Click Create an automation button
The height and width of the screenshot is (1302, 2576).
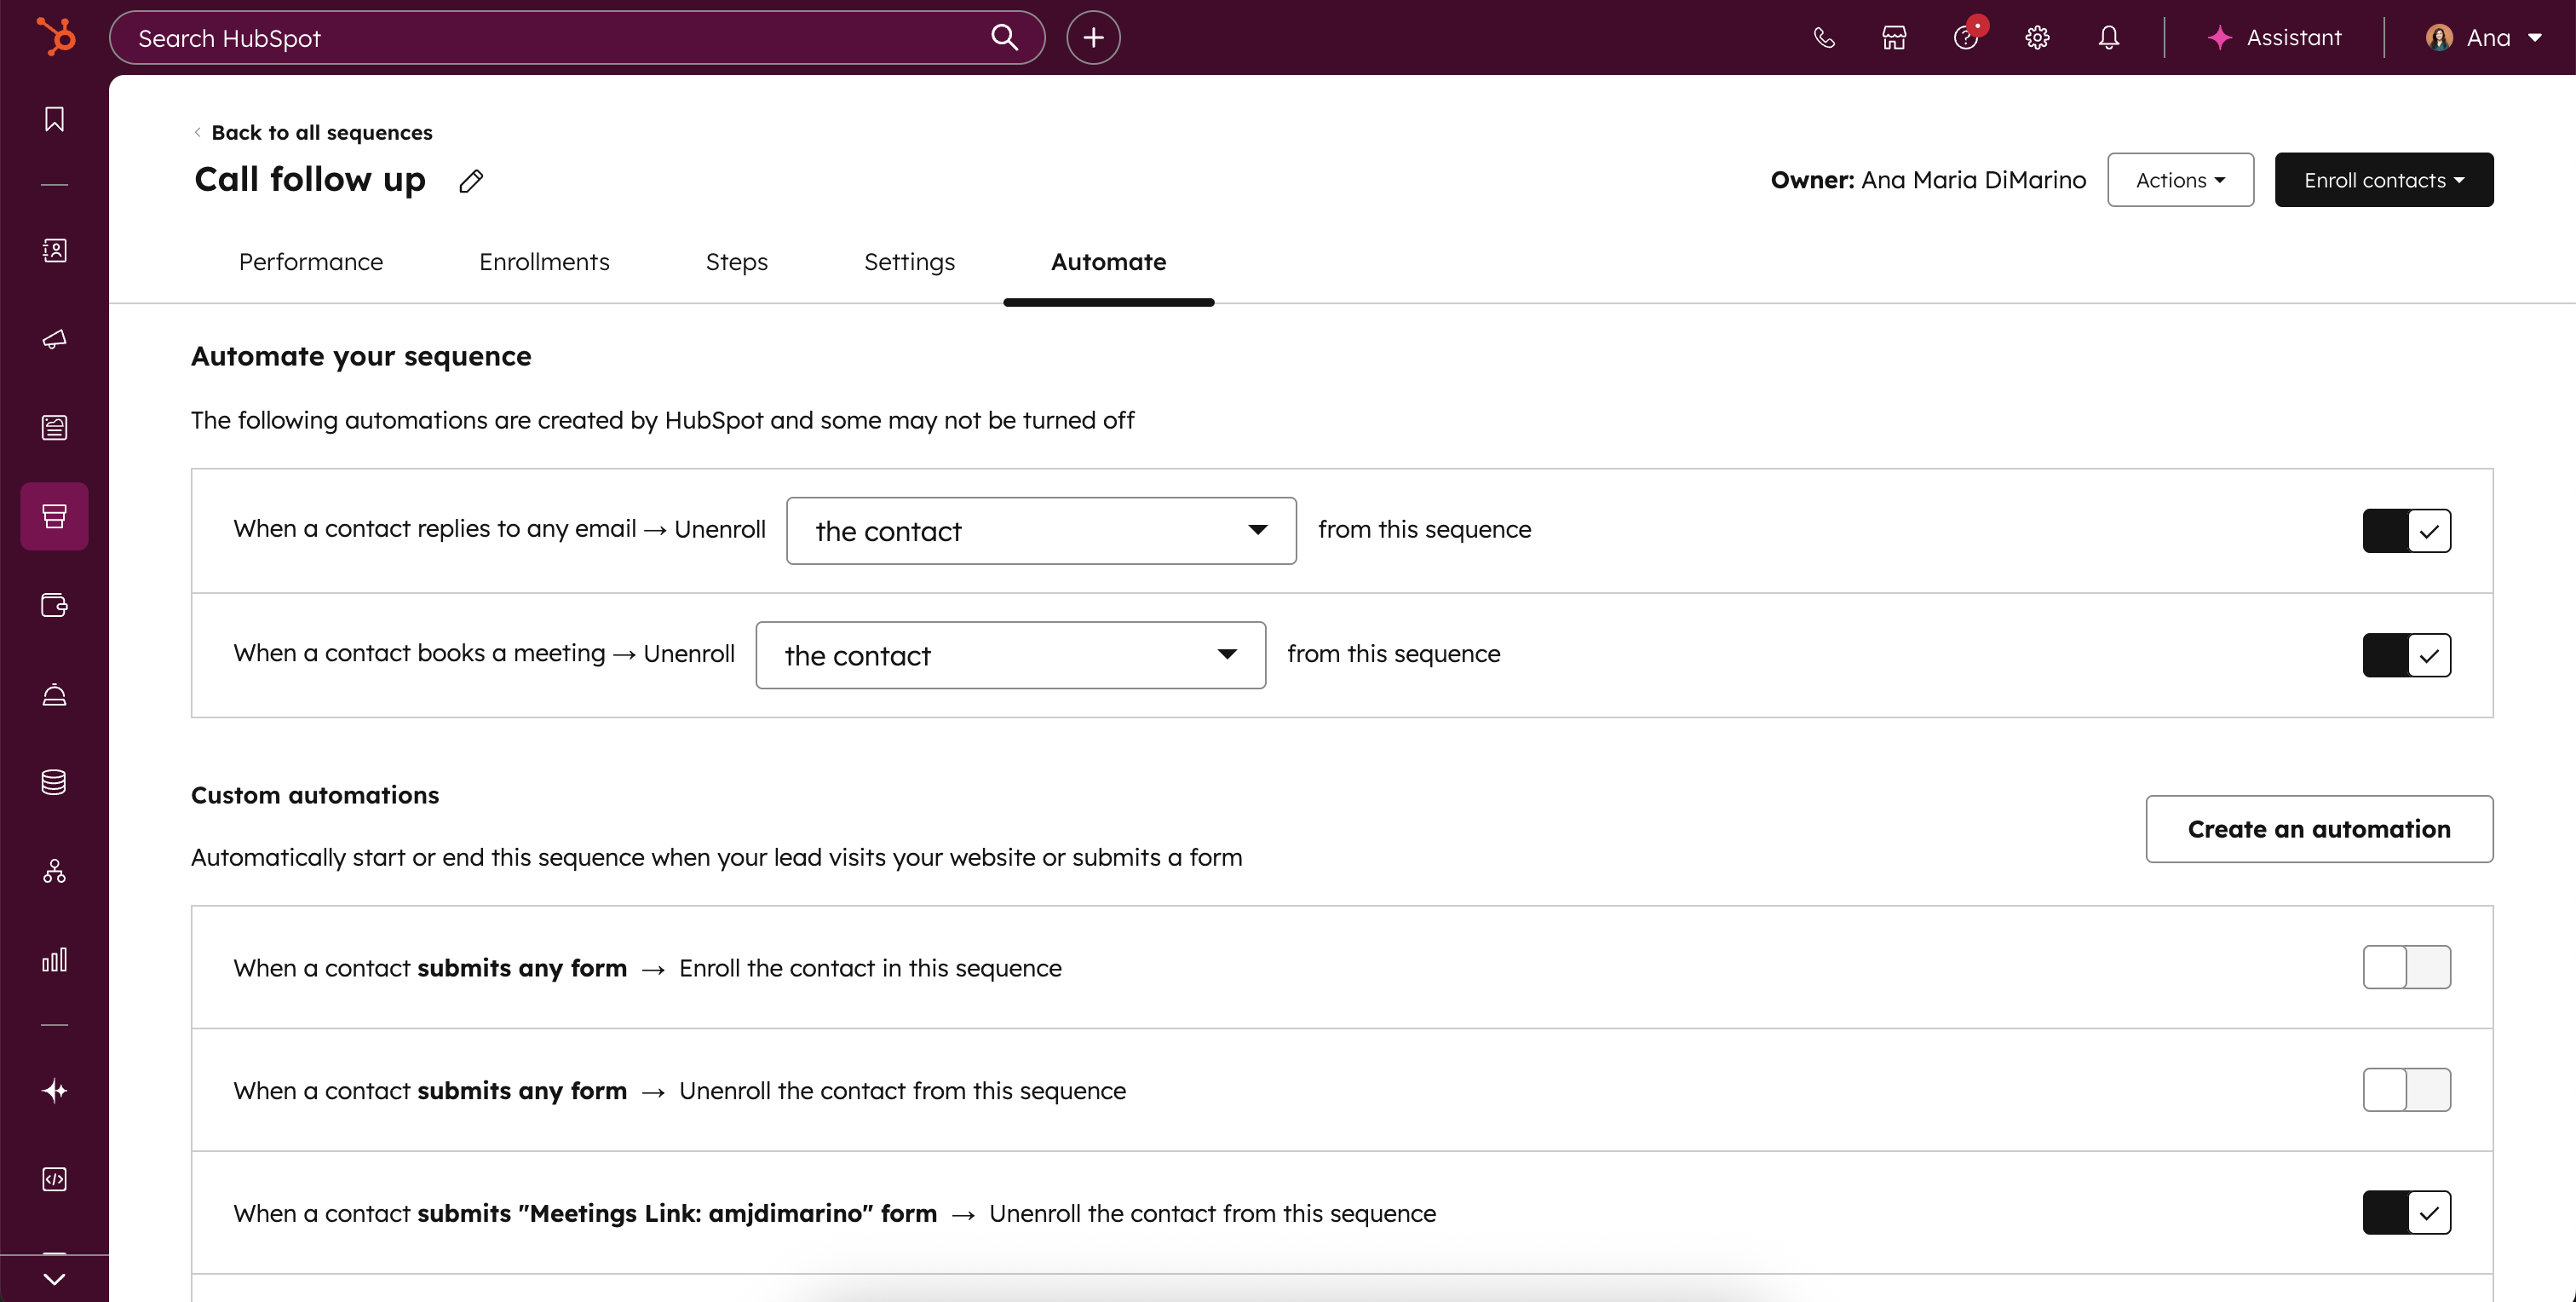(2318, 829)
